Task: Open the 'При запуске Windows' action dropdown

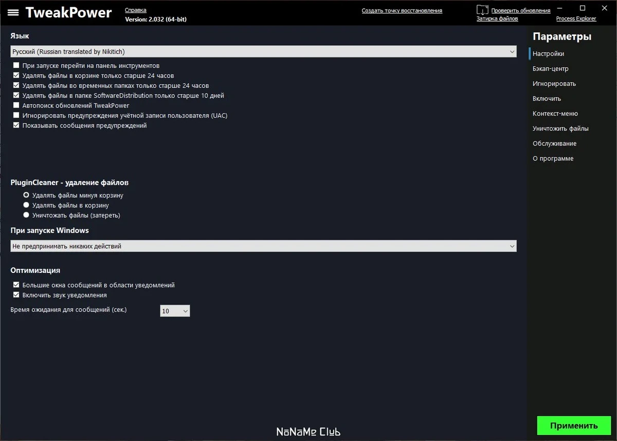Action: pyautogui.click(x=263, y=246)
